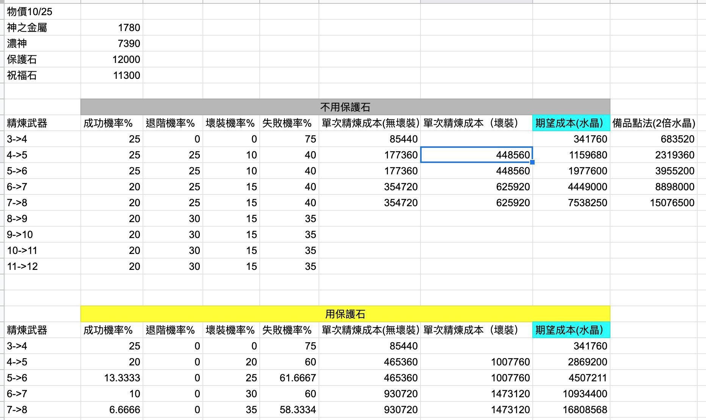Viewport: 706px width, 420px height.
Task: Click the fill handle of the selected 448560 cell
Action: click(x=532, y=162)
